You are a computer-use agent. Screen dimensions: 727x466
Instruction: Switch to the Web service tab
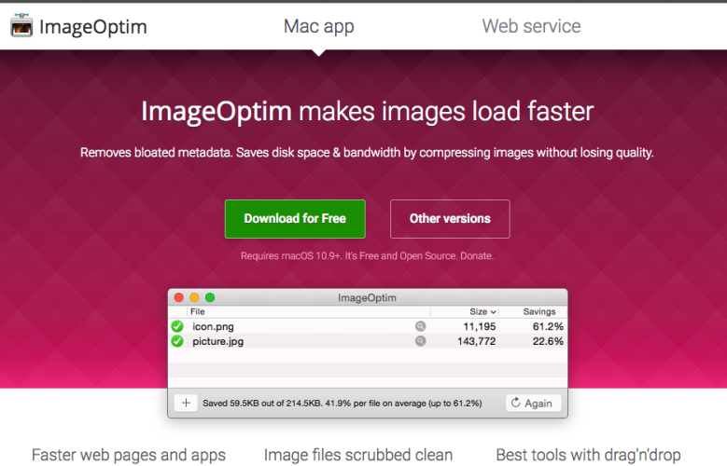[531, 26]
